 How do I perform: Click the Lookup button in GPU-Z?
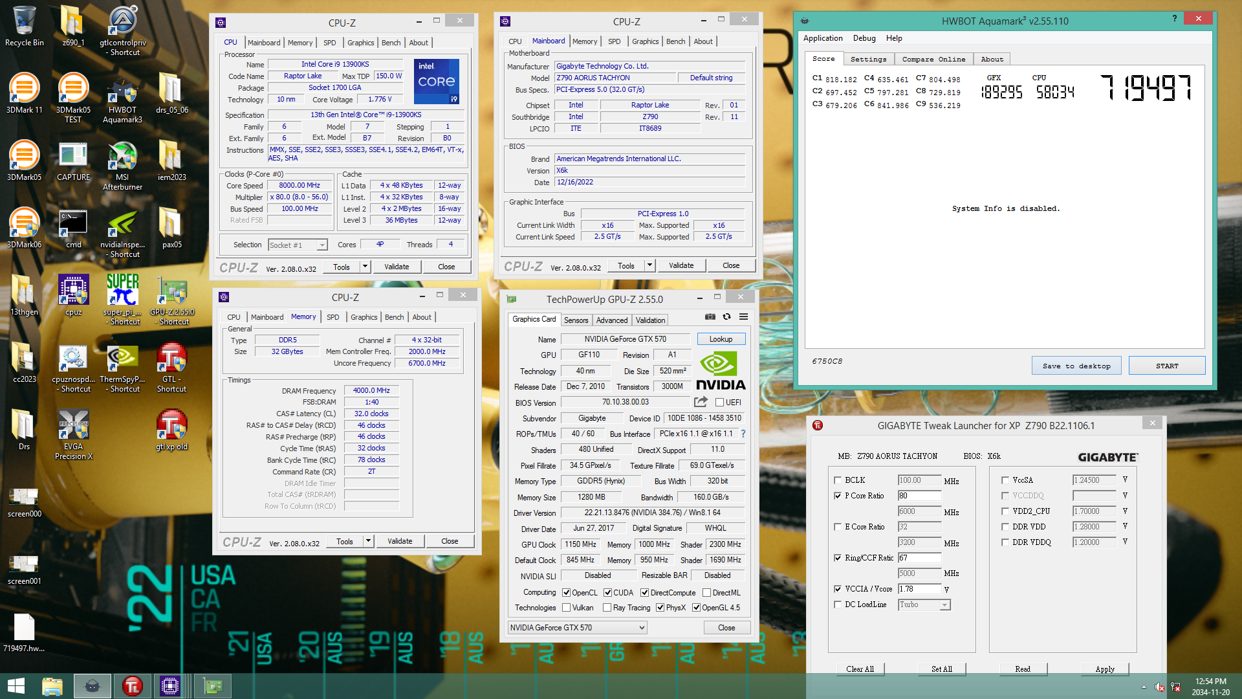pyautogui.click(x=721, y=339)
